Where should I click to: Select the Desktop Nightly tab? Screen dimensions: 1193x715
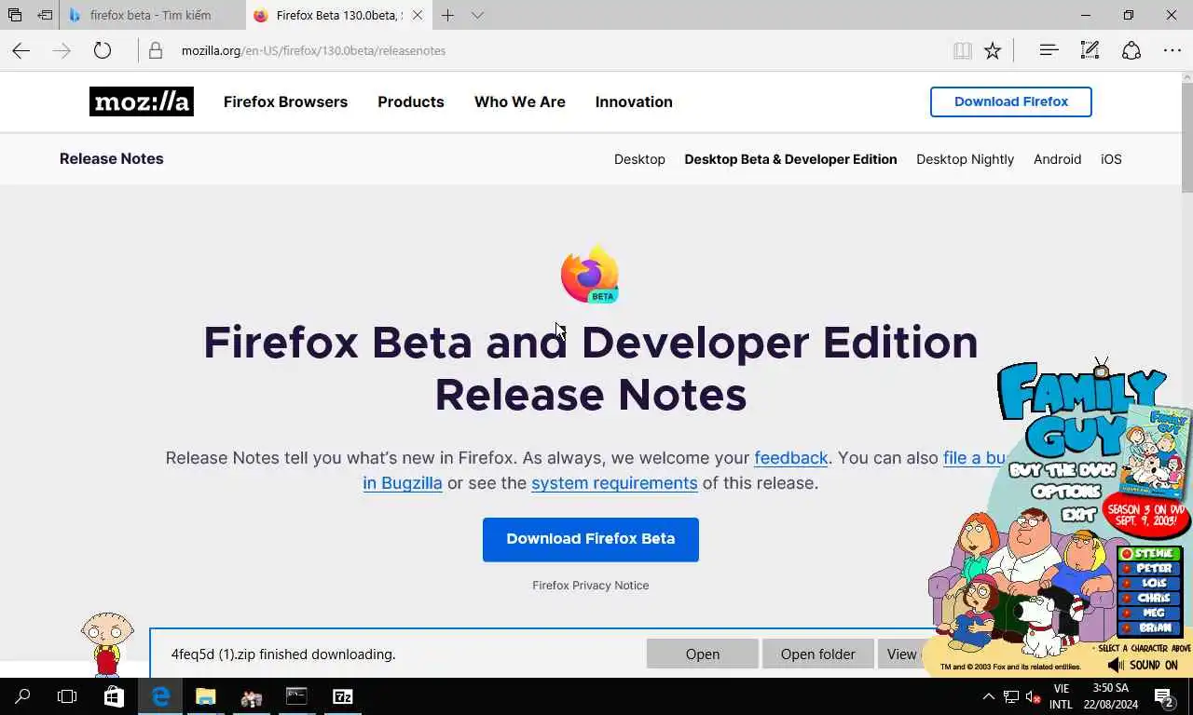[965, 159]
